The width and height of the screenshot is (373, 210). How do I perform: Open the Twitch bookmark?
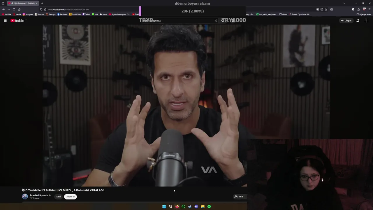coord(87,14)
